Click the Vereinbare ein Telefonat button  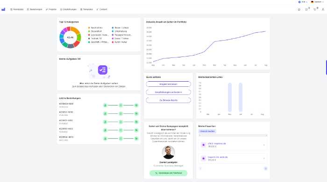tap(168, 173)
